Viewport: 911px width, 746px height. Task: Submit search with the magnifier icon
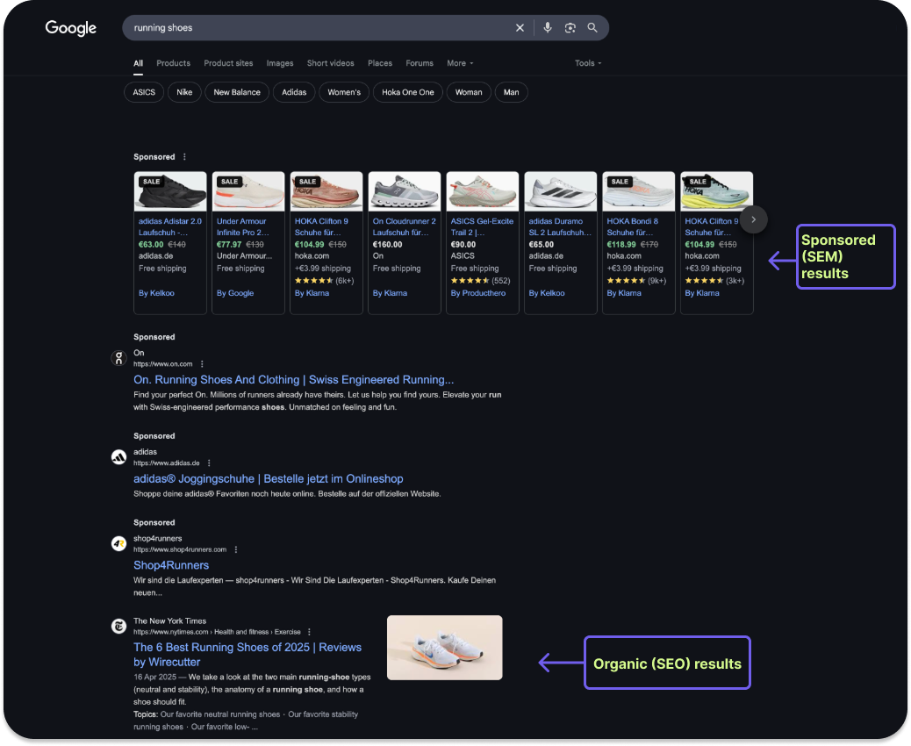pos(592,28)
